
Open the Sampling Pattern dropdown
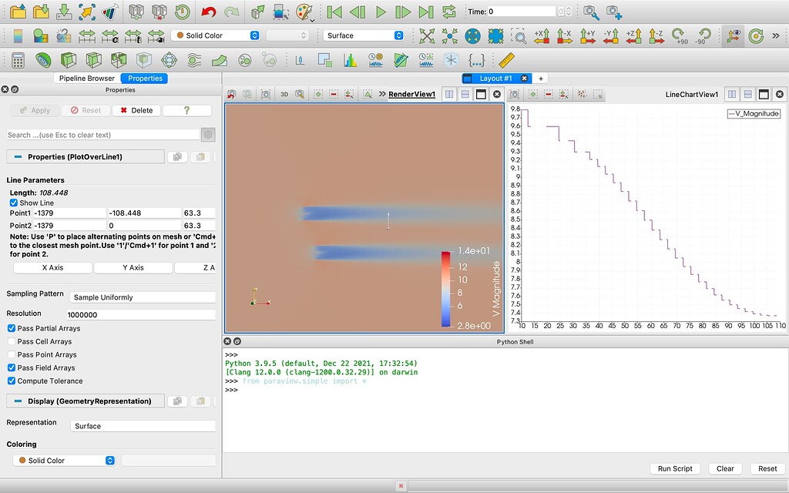coord(143,297)
